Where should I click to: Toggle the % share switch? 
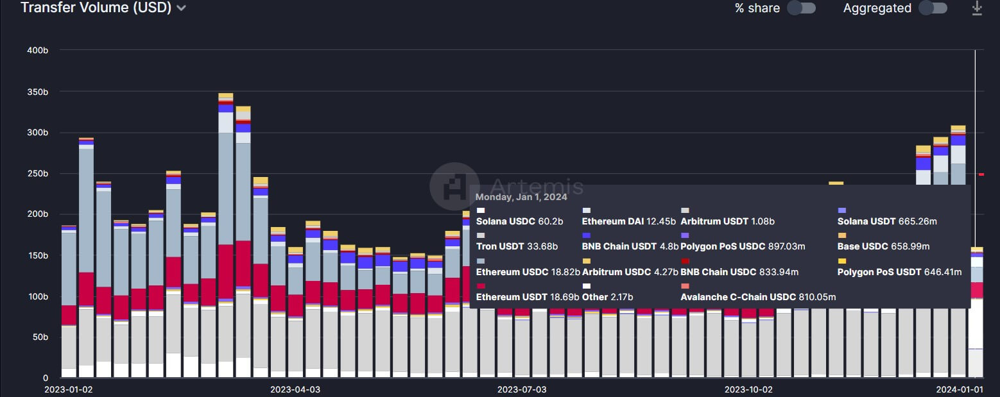(x=801, y=8)
